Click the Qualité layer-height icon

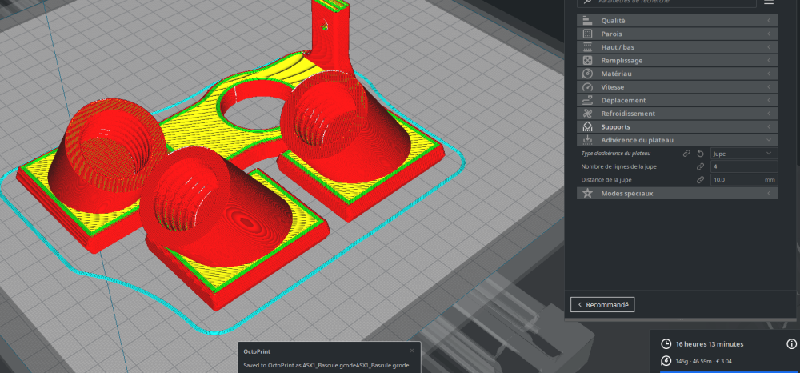[587, 21]
